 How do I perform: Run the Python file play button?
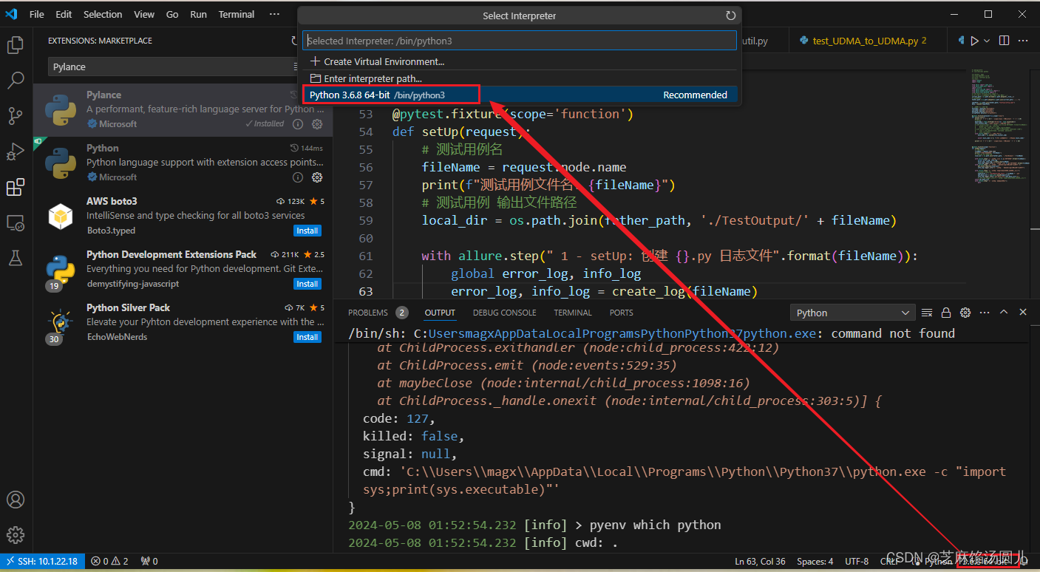[975, 41]
